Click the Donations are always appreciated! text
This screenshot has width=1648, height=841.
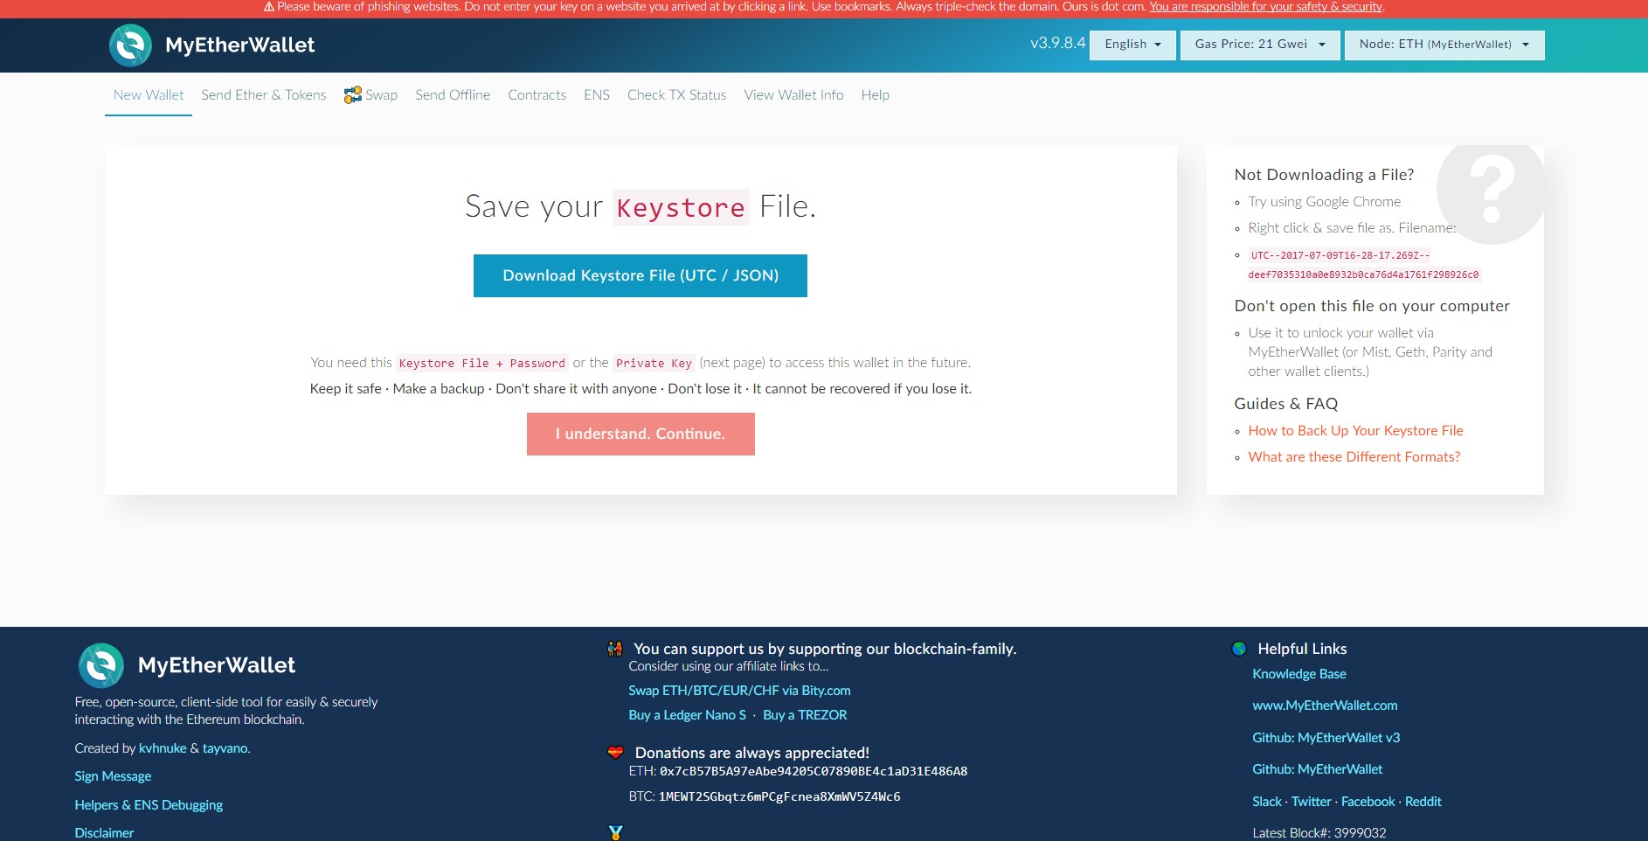coord(752,753)
